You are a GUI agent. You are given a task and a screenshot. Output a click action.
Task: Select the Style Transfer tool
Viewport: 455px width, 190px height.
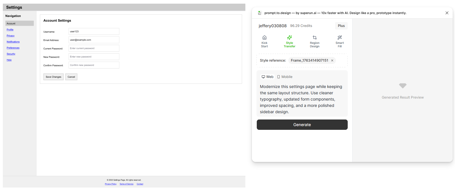(289, 42)
